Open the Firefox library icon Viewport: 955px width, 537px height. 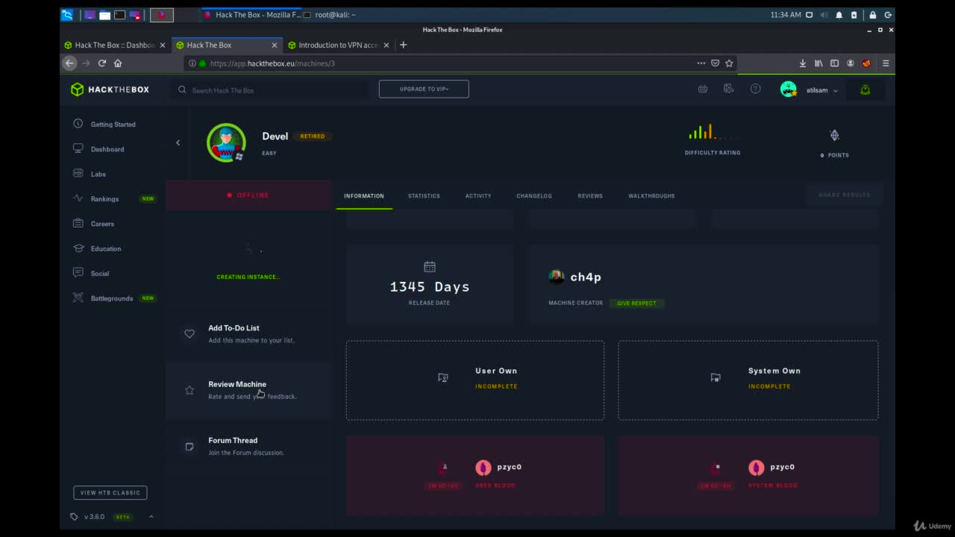point(818,63)
